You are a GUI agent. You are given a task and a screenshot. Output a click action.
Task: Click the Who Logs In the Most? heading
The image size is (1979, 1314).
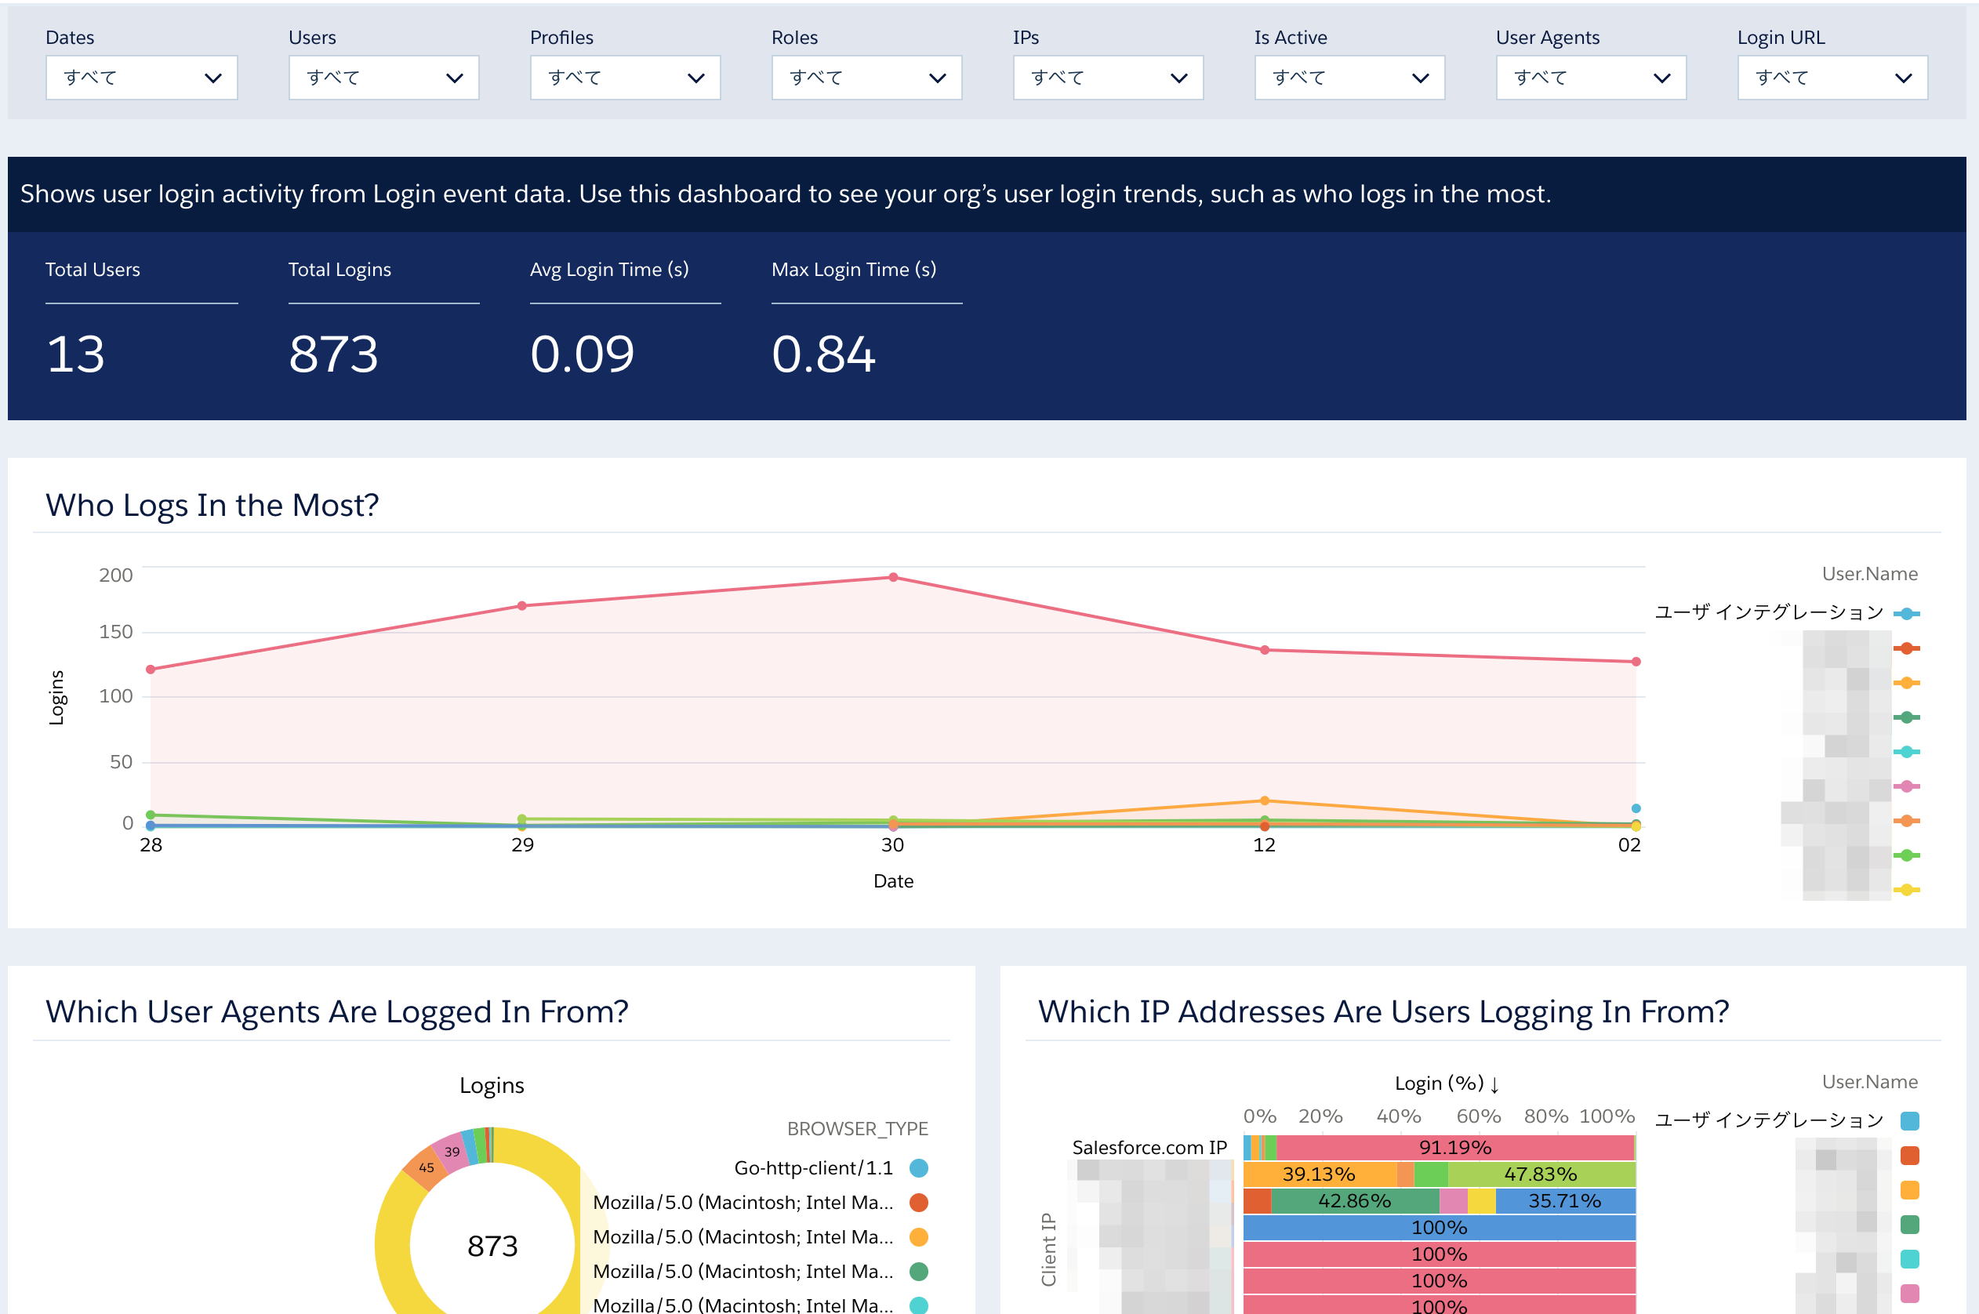point(212,506)
